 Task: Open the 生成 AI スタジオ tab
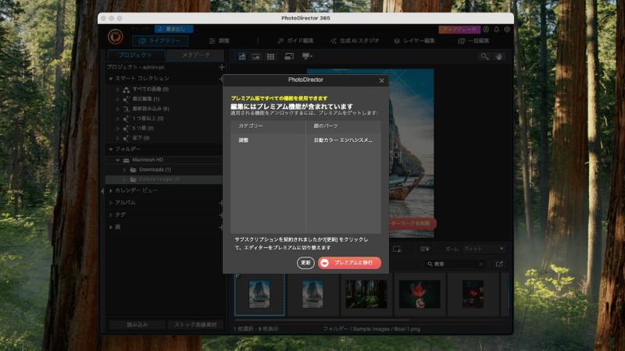pyautogui.click(x=355, y=41)
